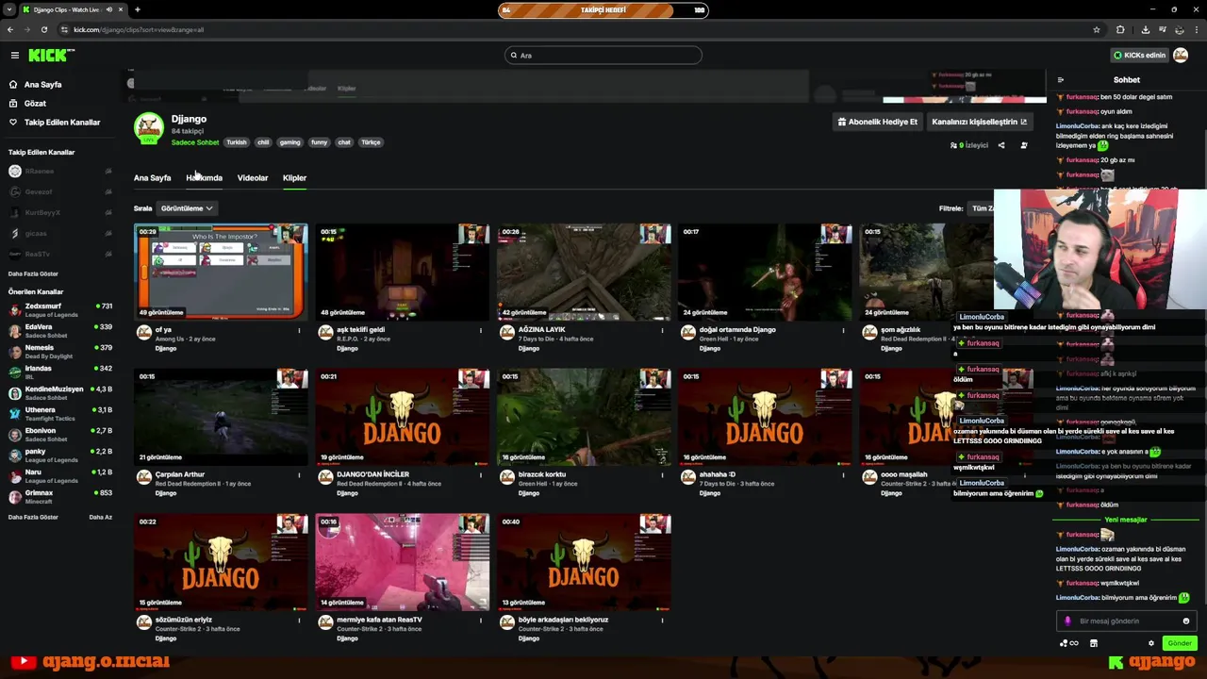Click the Abonelik Hediye Et button
Screen dimensions: 1207x679
click(x=878, y=122)
